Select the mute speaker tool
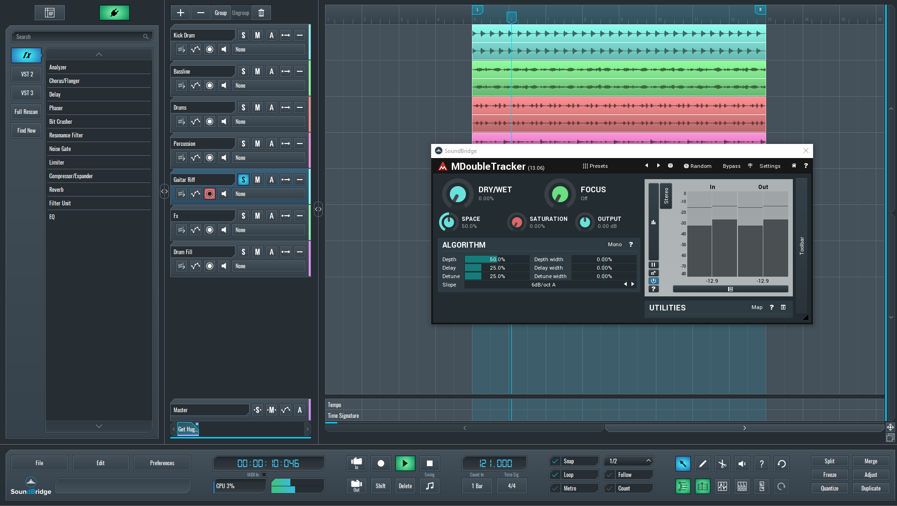897x506 pixels. (742, 464)
